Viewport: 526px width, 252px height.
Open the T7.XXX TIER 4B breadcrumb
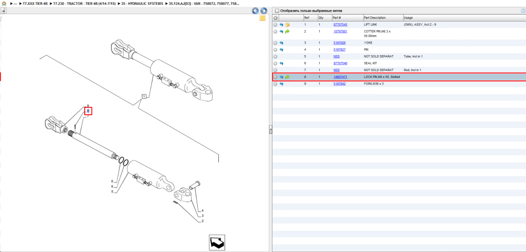coord(35,3)
